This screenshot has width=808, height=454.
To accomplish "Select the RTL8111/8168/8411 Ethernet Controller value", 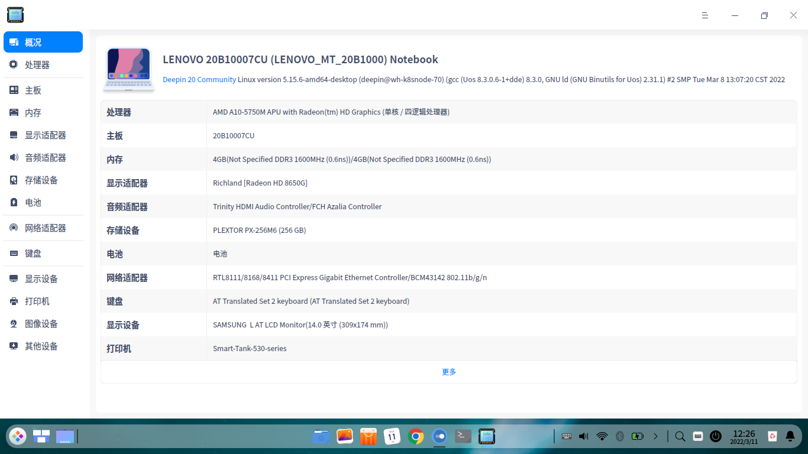I will click(350, 277).
